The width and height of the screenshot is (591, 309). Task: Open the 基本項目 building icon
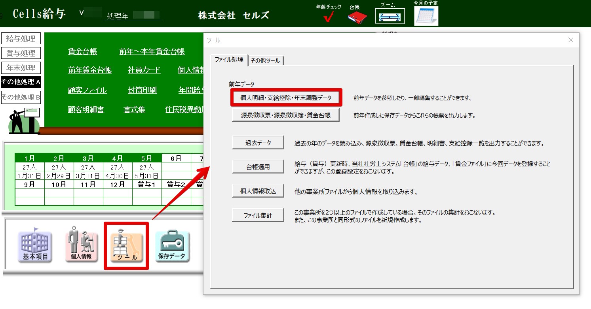pos(35,247)
